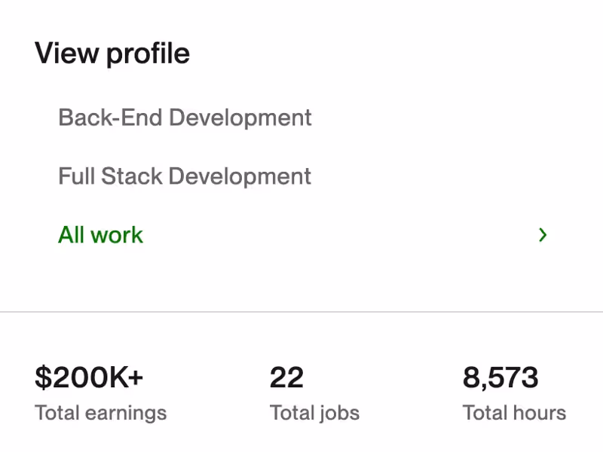Click the 8,573 hours value
Screen dimensions: 603x452
pos(500,377)
